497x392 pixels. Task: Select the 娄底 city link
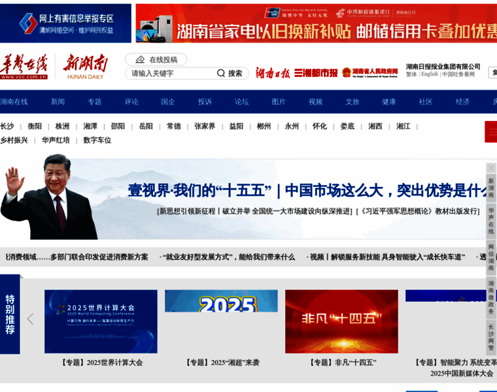tap(347, 126)
